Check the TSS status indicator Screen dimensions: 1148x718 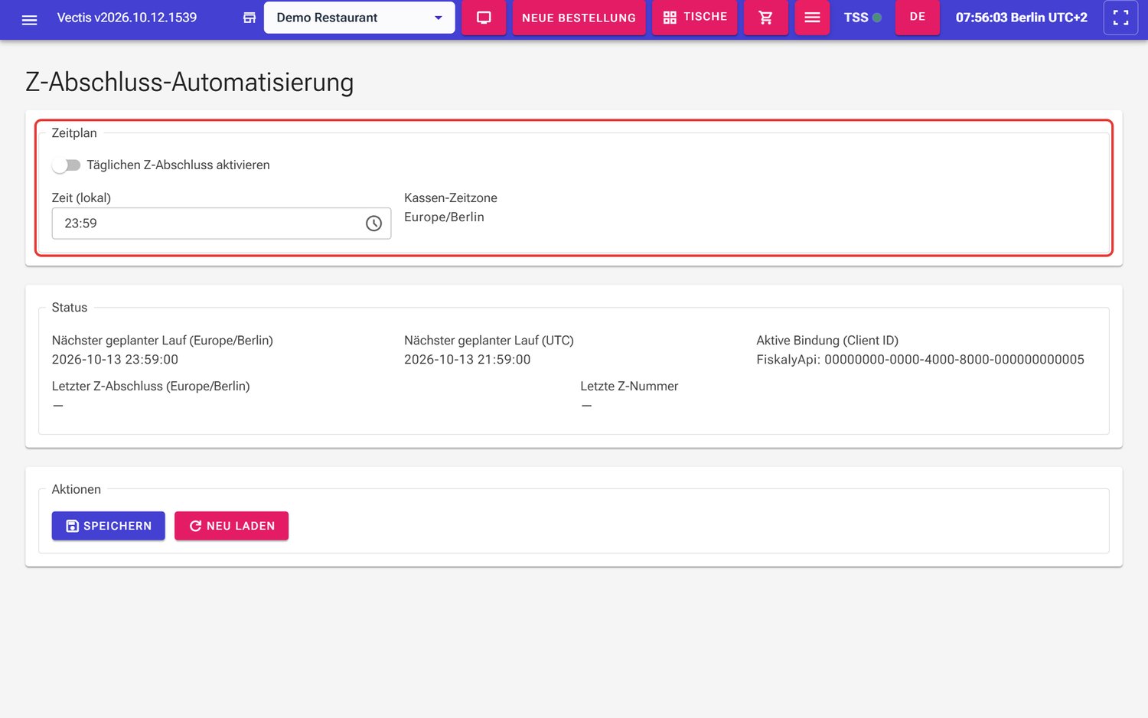[863, 18]
